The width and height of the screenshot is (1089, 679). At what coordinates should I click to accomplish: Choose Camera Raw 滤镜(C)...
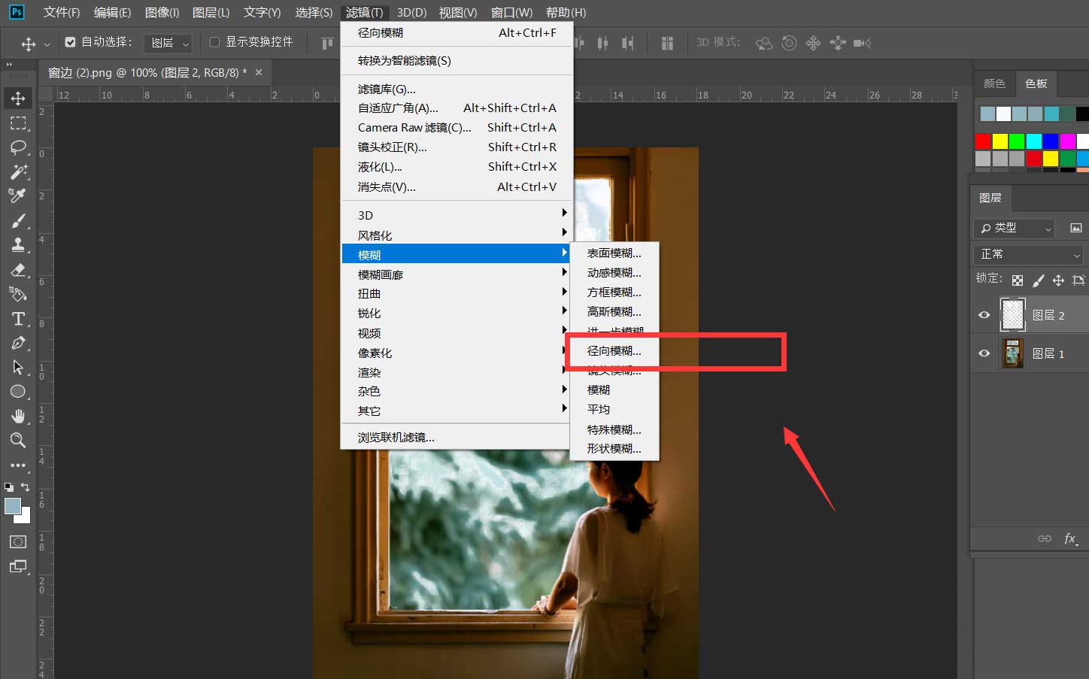pos(456,128)
